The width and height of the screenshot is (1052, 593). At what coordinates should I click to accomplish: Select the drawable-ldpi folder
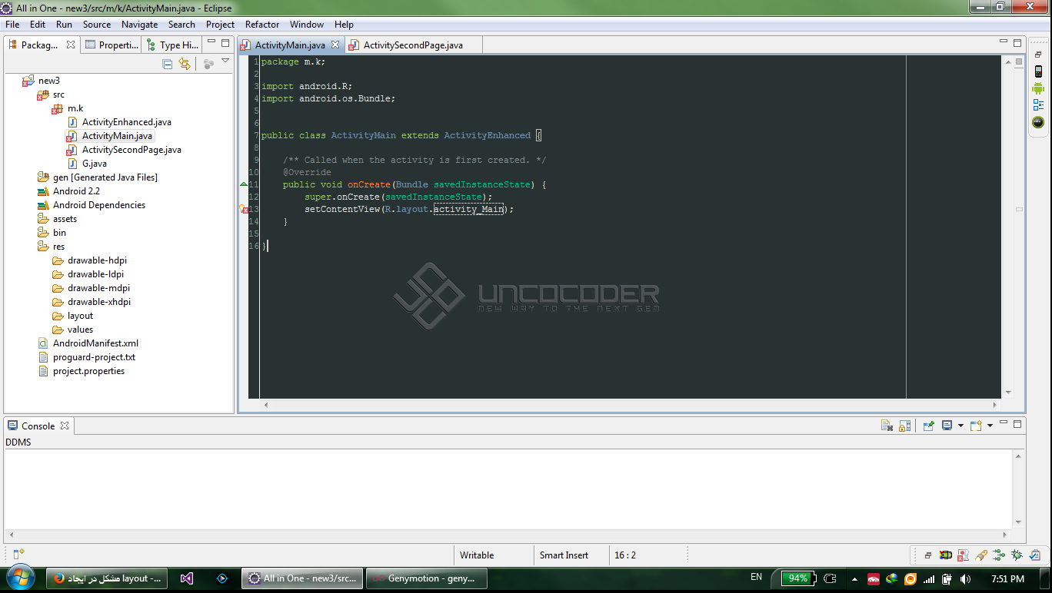click(x=88, y=274)
